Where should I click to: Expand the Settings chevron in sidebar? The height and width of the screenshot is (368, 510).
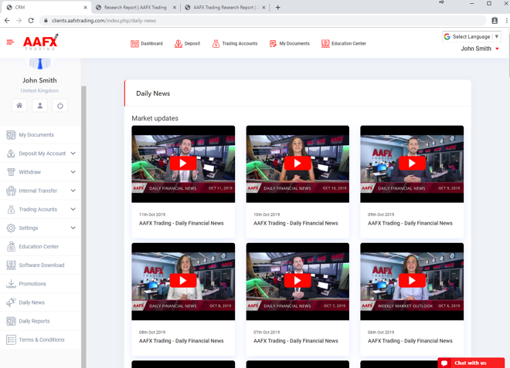[73, 228]
